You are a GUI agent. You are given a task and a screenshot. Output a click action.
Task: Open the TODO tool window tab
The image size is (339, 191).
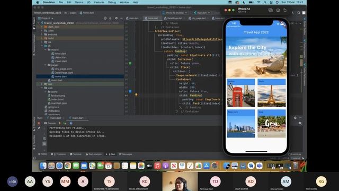coord(42,154)
